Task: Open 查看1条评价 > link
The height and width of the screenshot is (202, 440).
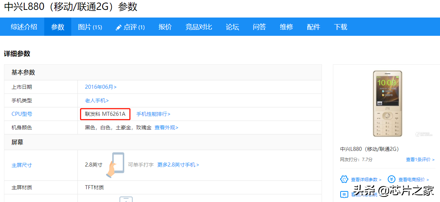Action: [420, 160]
